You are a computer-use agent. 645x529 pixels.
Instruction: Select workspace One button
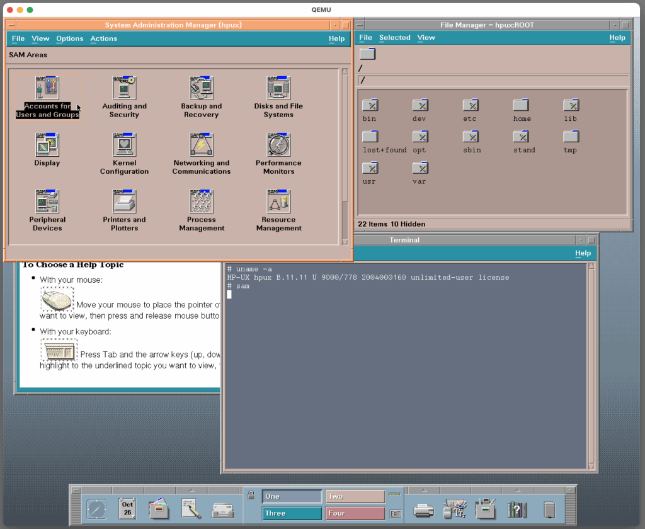coord(292,496)
